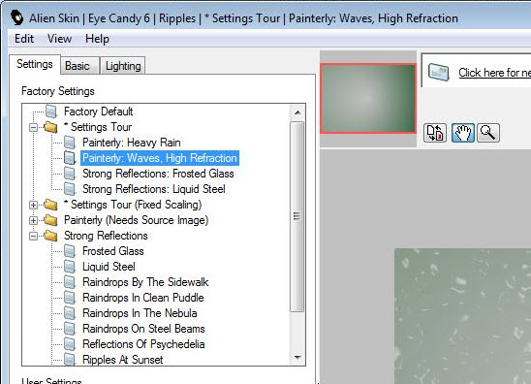This screenshot has height=384, width=531.
Task: Select the Hand pan tool
Action: [x=462, y=133]
